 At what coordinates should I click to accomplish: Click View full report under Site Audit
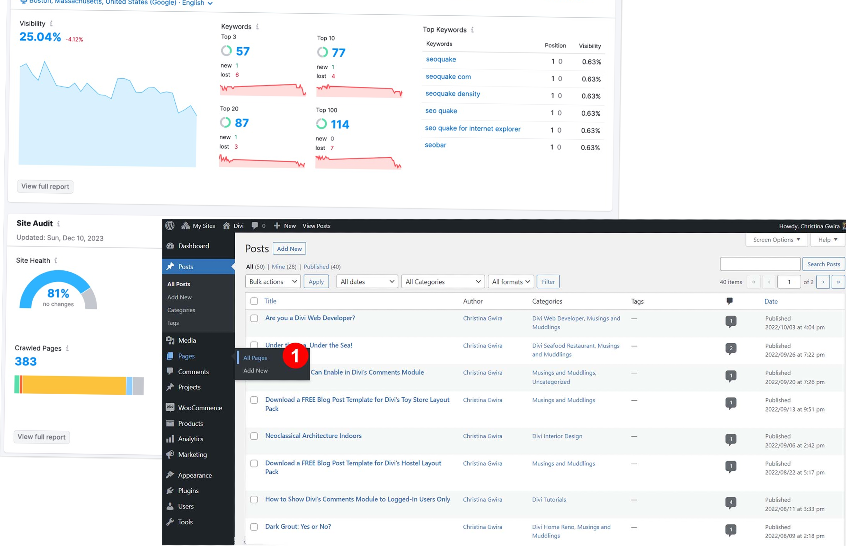(x=42, y=437)
